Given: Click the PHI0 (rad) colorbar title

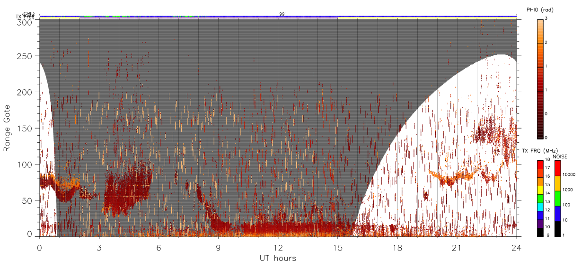Looking at the screenshot, I should [x=540, y=9].
